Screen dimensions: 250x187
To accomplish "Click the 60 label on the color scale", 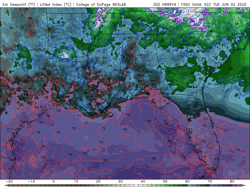I will point(187,181).
